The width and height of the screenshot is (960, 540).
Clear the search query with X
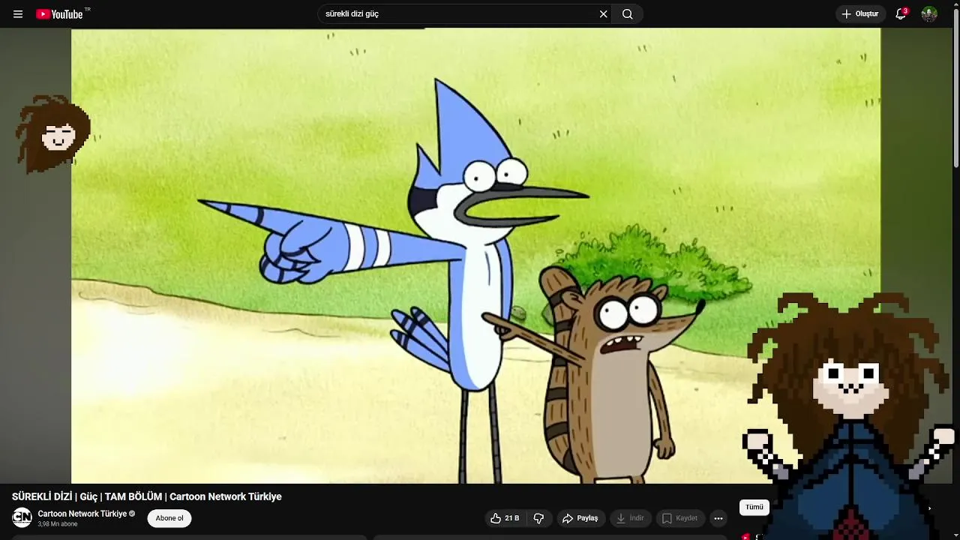[603, 14]
